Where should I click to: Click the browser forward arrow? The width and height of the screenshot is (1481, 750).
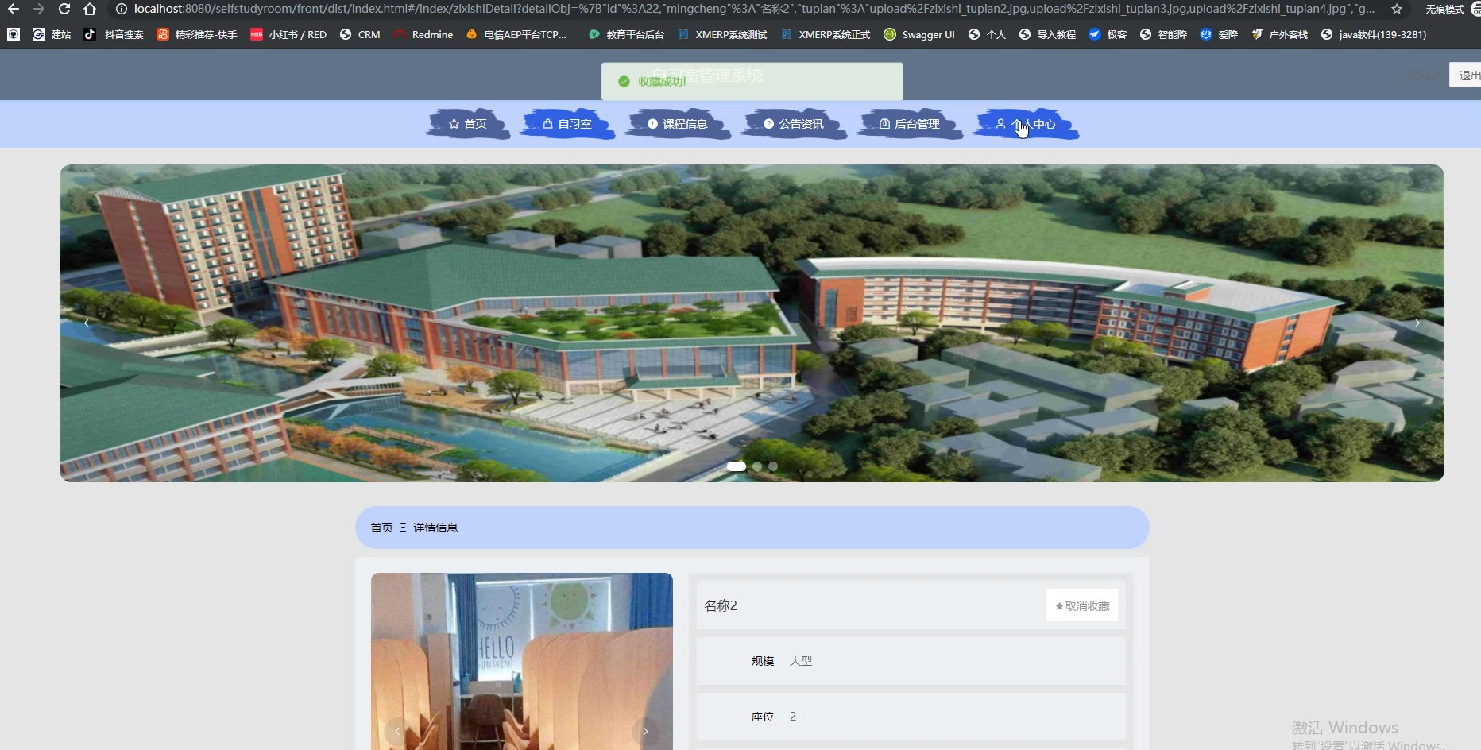click(39, 9)
